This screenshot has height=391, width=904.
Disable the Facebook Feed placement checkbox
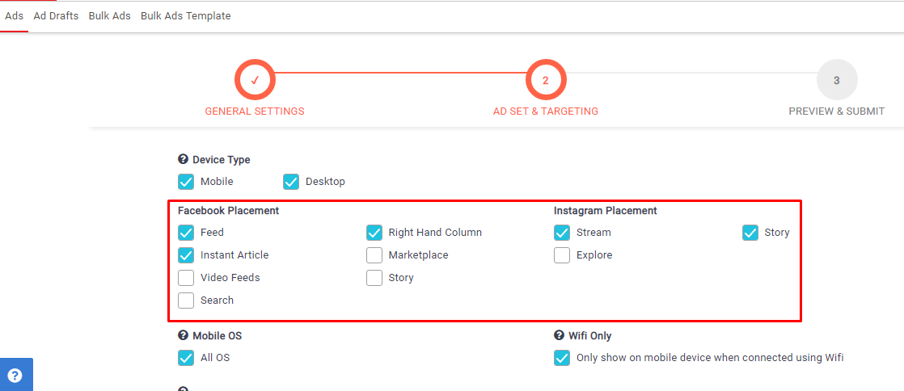[x=186, y=233]
